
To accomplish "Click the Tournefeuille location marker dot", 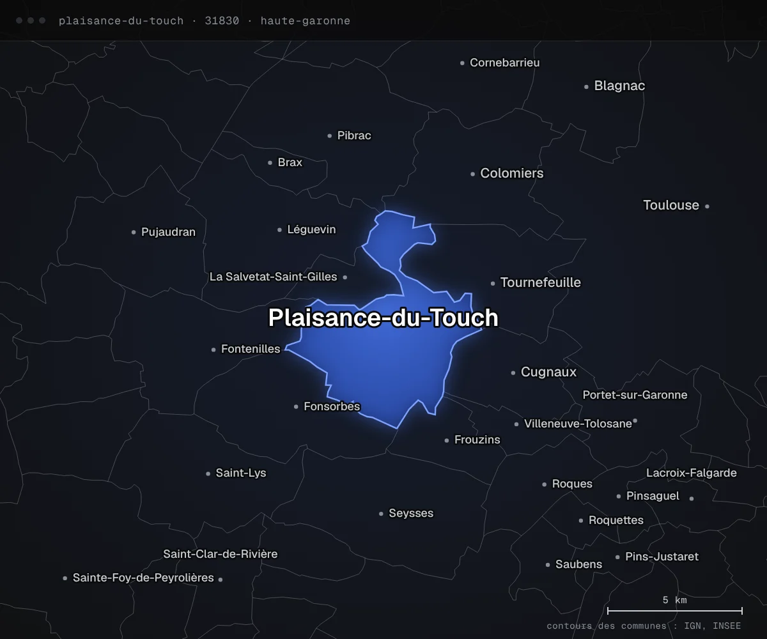I will (493, 283).
